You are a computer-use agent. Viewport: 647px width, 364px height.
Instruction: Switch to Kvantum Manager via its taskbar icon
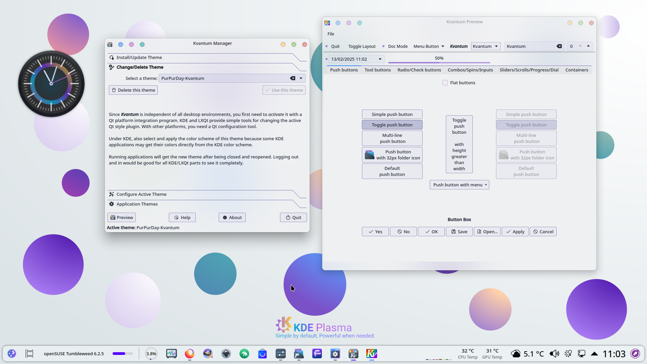(x=353, y=354)
